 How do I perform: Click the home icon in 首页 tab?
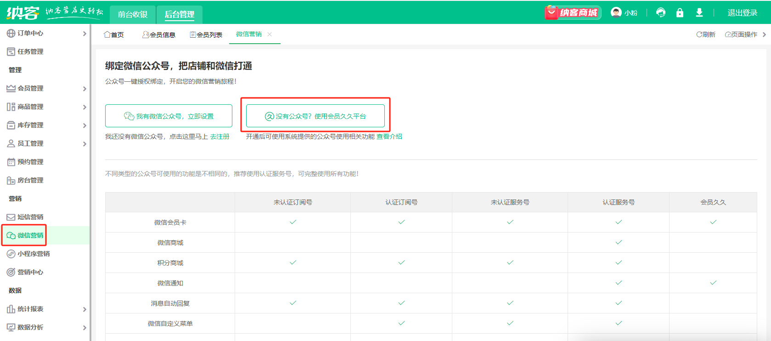(107, 34)
